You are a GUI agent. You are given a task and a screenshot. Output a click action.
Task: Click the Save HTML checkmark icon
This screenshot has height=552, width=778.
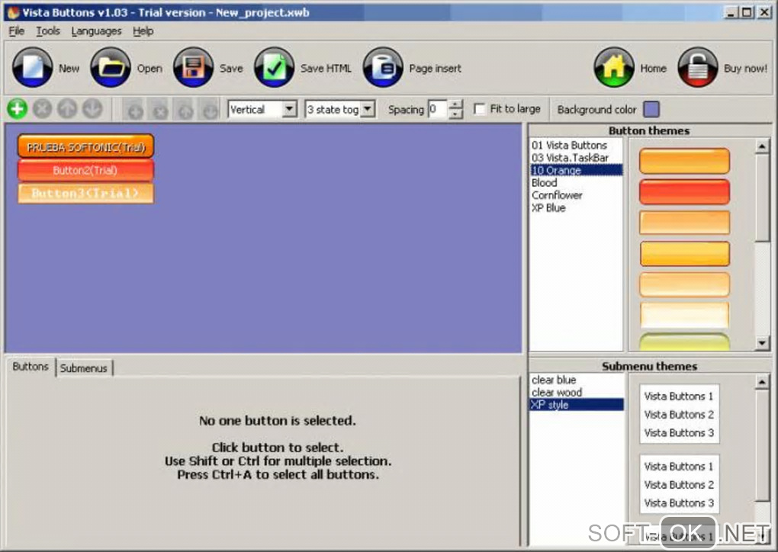pyautogui.click(x=274, y=67)
